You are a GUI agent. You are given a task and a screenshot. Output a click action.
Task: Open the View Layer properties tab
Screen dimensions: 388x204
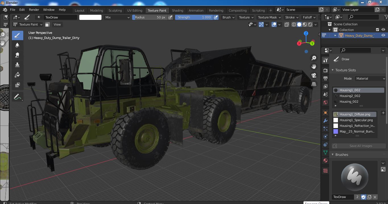pyautogui.click(x=325, y=86)
